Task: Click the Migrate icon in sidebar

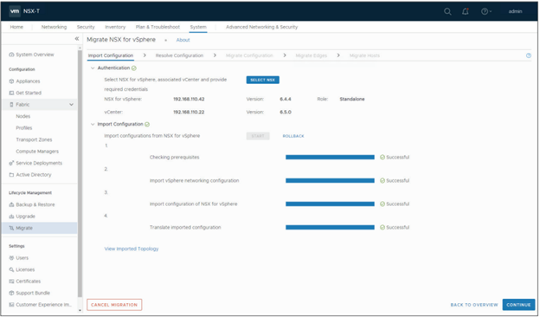Action: pyautogui.click(x=11, y=228)
